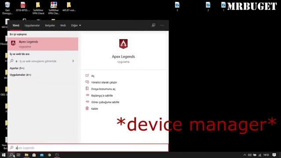Open the volume speaker tray icon

250,155
